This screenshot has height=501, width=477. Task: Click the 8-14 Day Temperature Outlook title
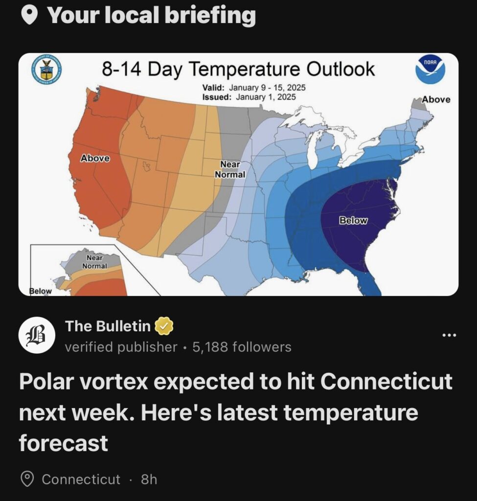tap(238, 69)
